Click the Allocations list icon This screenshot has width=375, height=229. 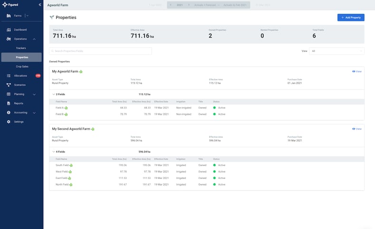(x=9, y=76)
